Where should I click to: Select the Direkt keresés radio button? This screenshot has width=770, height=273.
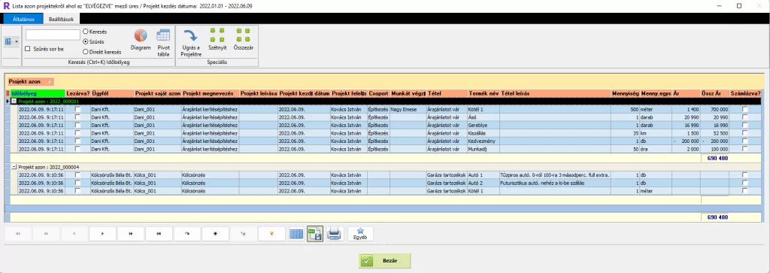86,52
